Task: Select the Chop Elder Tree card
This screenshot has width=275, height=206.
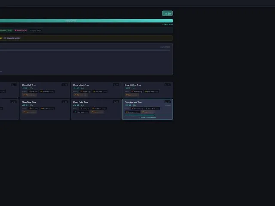Action: [96, 109]
